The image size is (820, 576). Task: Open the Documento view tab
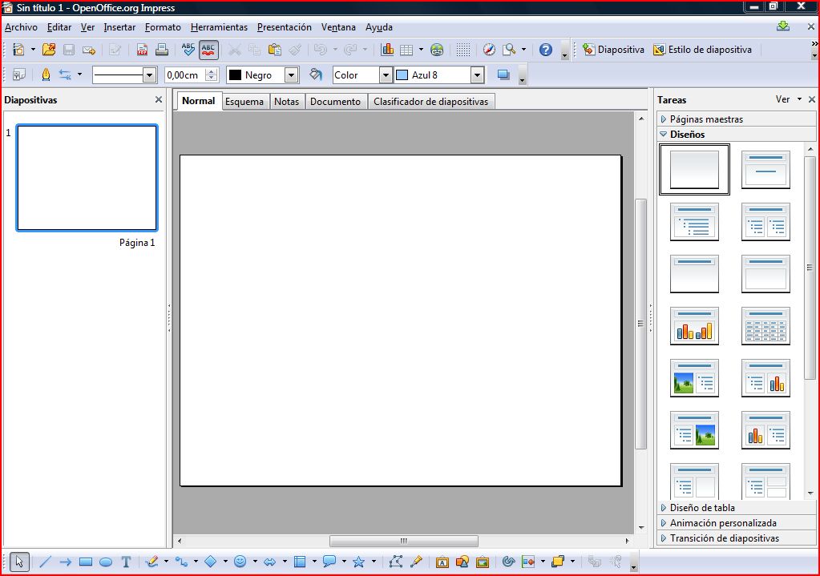(335, 102)
